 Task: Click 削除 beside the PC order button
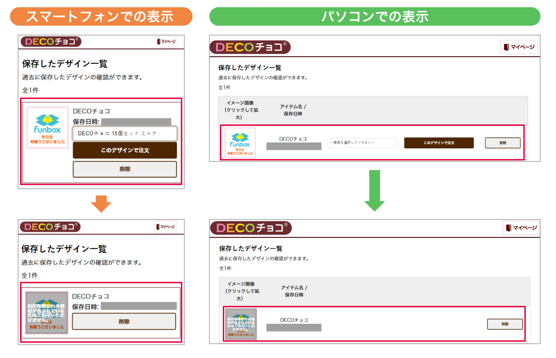point(502,143)
